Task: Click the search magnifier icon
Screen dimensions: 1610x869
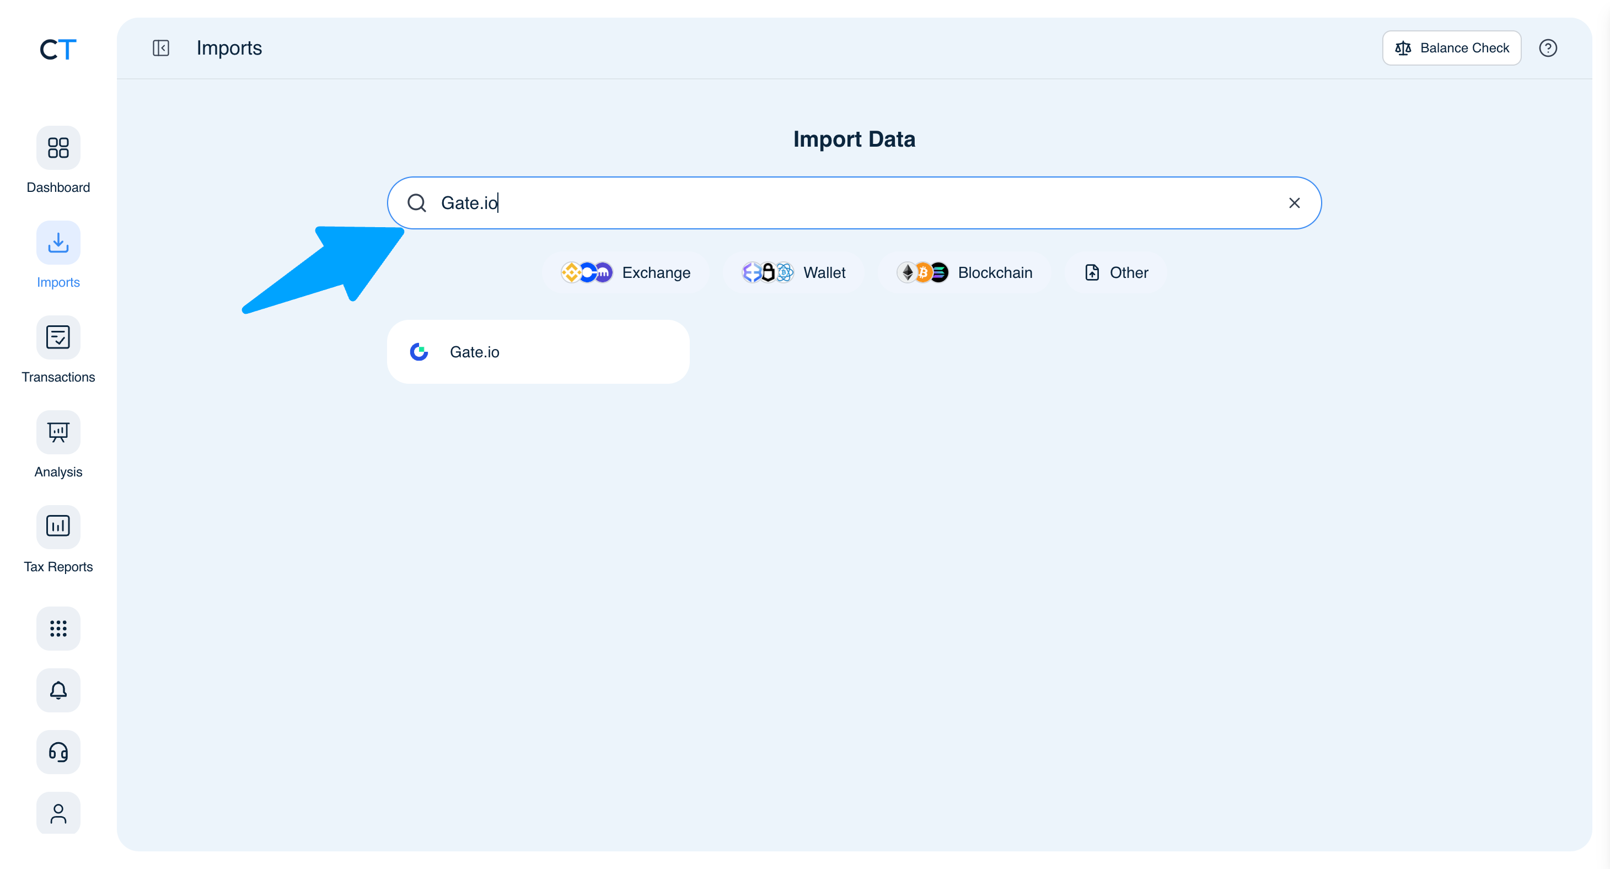Action: click(417, 203)
